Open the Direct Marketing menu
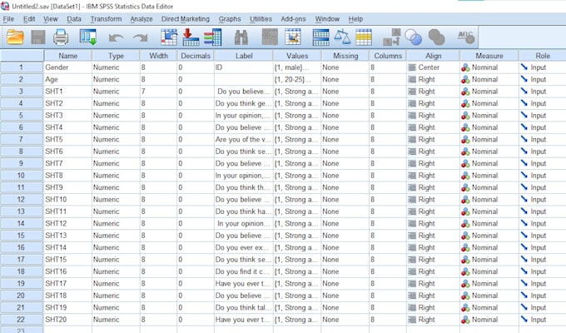 [185, 19]
